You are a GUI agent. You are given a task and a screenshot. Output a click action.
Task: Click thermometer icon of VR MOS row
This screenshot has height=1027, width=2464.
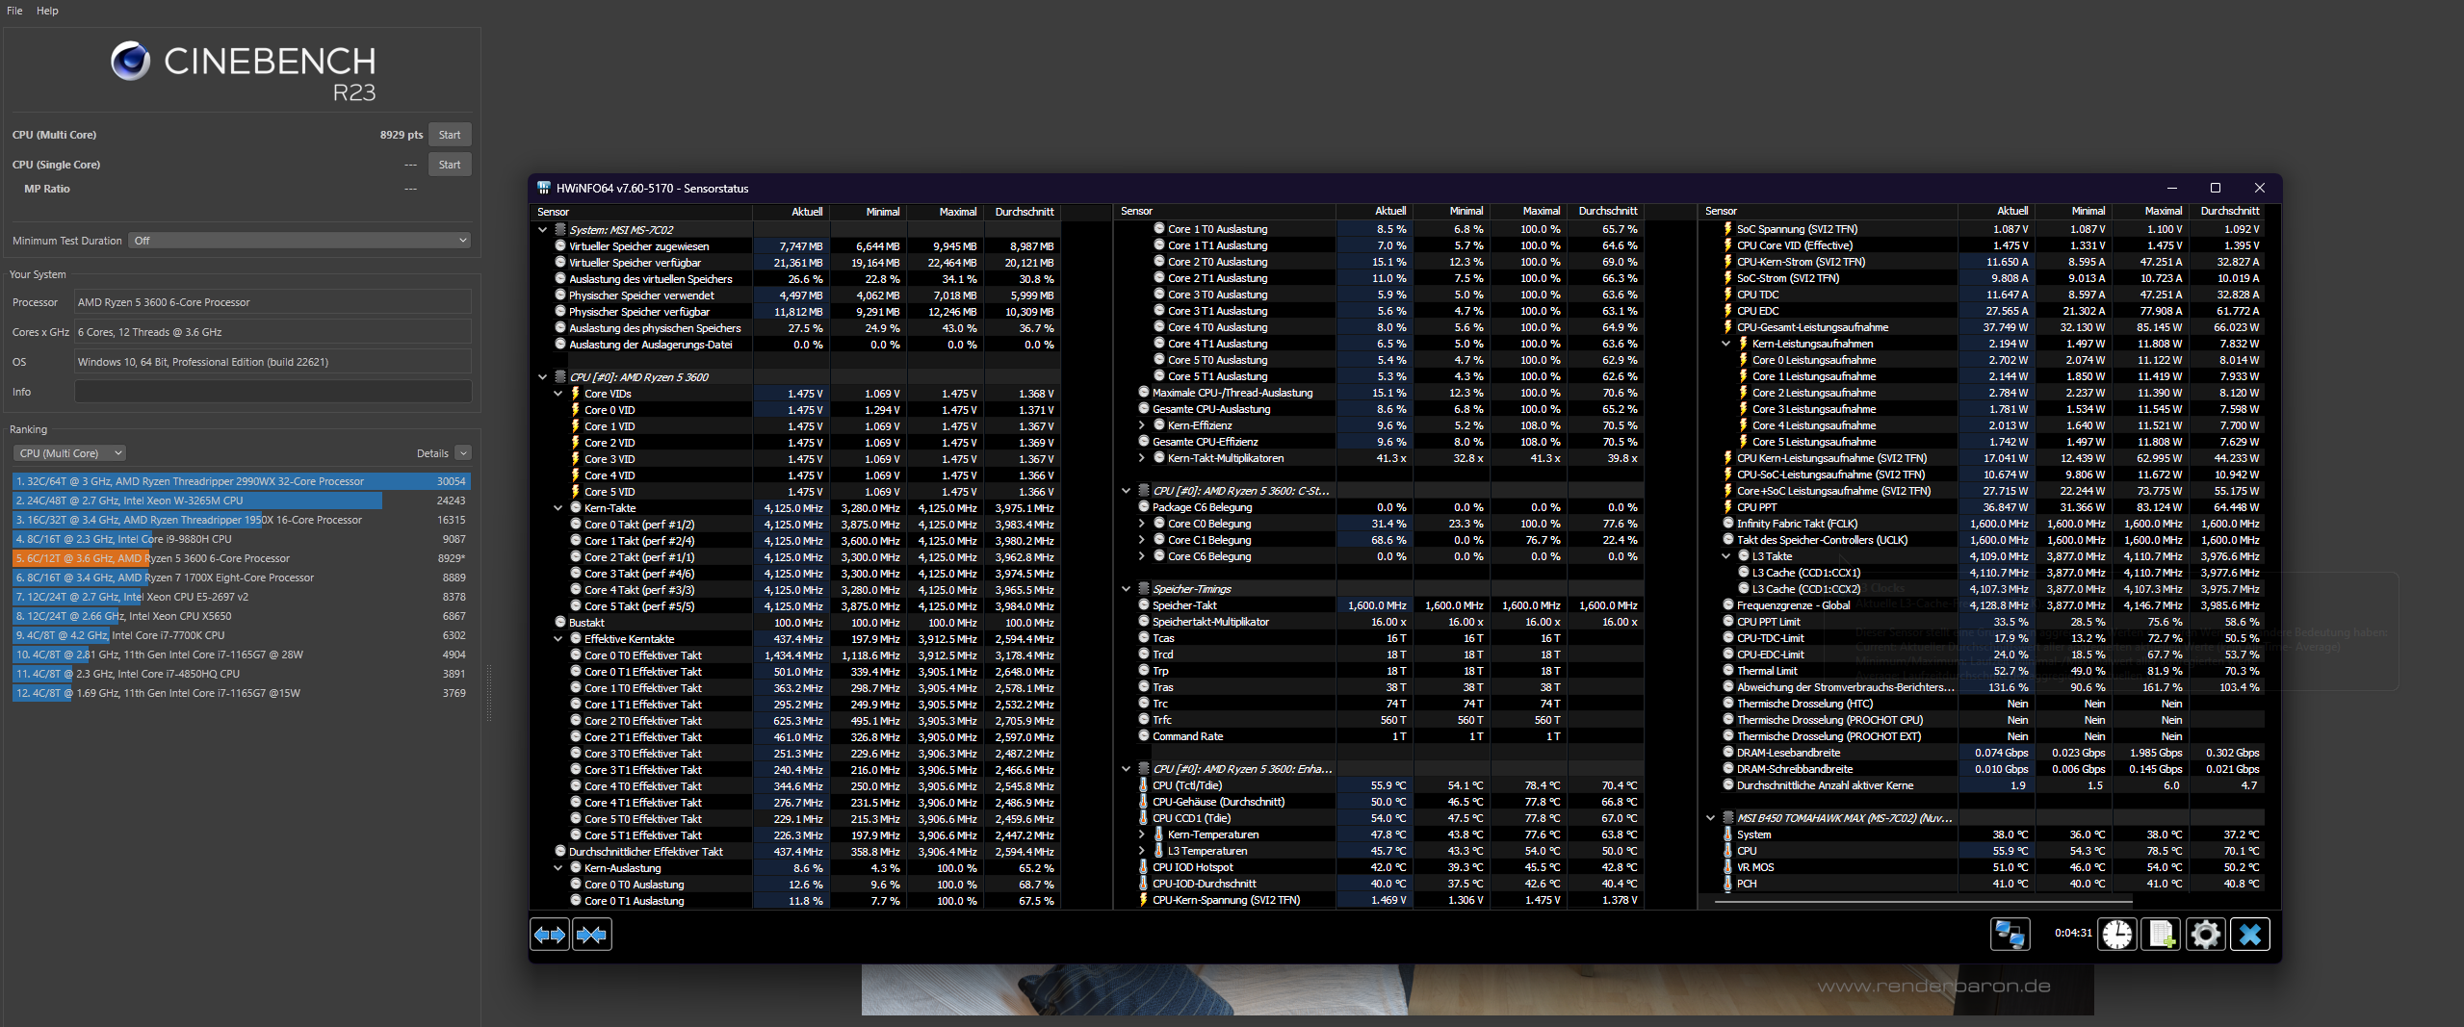(x=1727, y=867)
